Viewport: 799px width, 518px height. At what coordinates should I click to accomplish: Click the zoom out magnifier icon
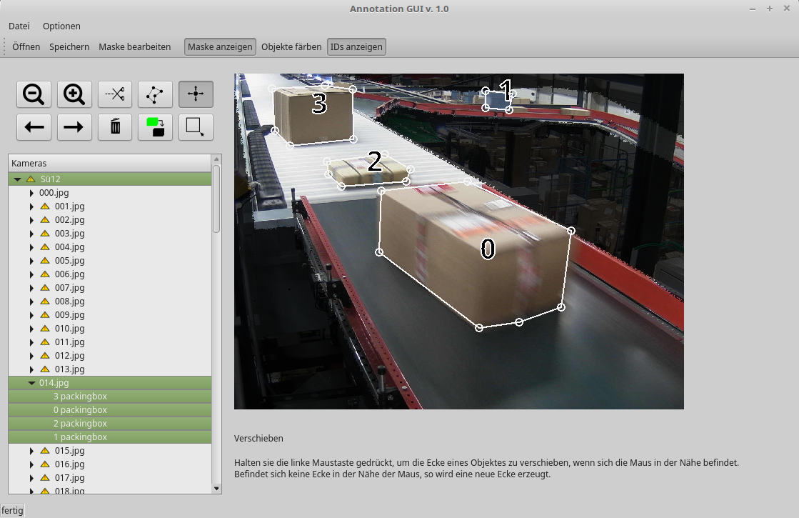coord(34,94)
